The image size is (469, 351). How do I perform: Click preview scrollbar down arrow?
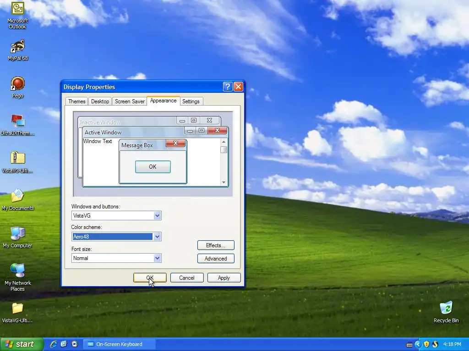point(224,182)
